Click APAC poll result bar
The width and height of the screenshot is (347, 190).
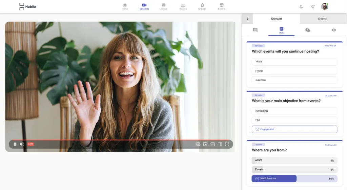294,160
